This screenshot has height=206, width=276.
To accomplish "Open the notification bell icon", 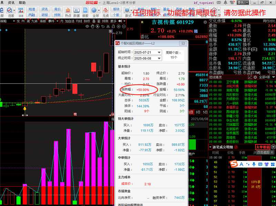I will pos(226,2).
